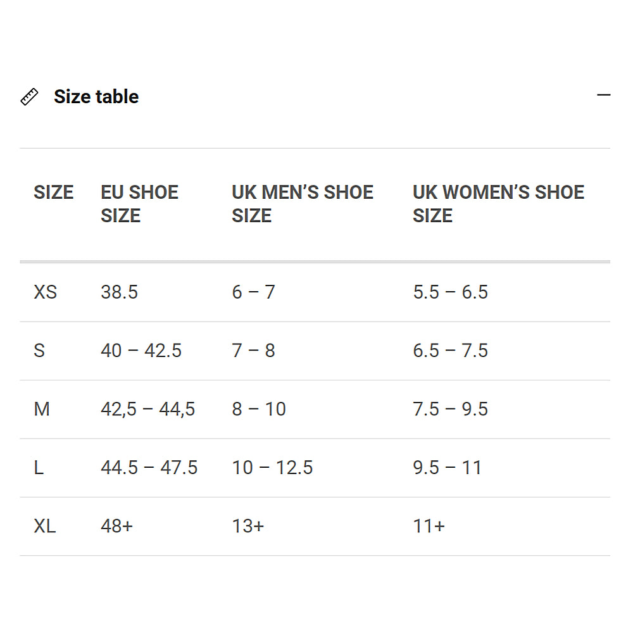Click the UK MEN'S SHOE SIZE header
633x633 pixels.
coord(303,204)
